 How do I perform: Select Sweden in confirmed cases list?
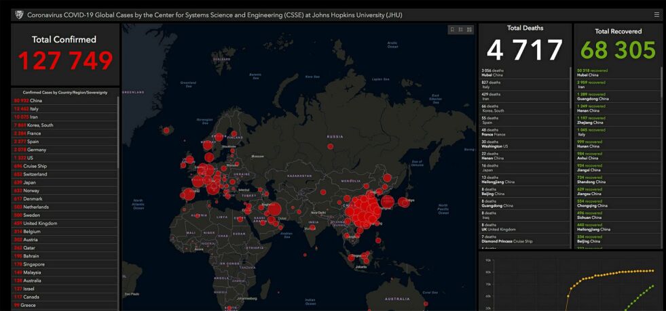[65, 215]
